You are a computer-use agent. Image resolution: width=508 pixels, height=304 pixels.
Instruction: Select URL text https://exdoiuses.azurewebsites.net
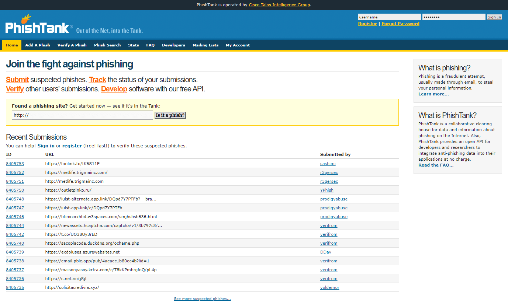pos(83,252)
